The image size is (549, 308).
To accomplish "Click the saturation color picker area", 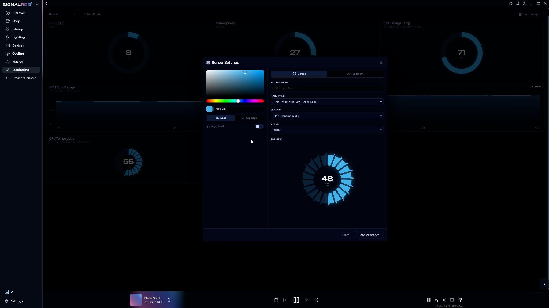I will coord(235,83).
